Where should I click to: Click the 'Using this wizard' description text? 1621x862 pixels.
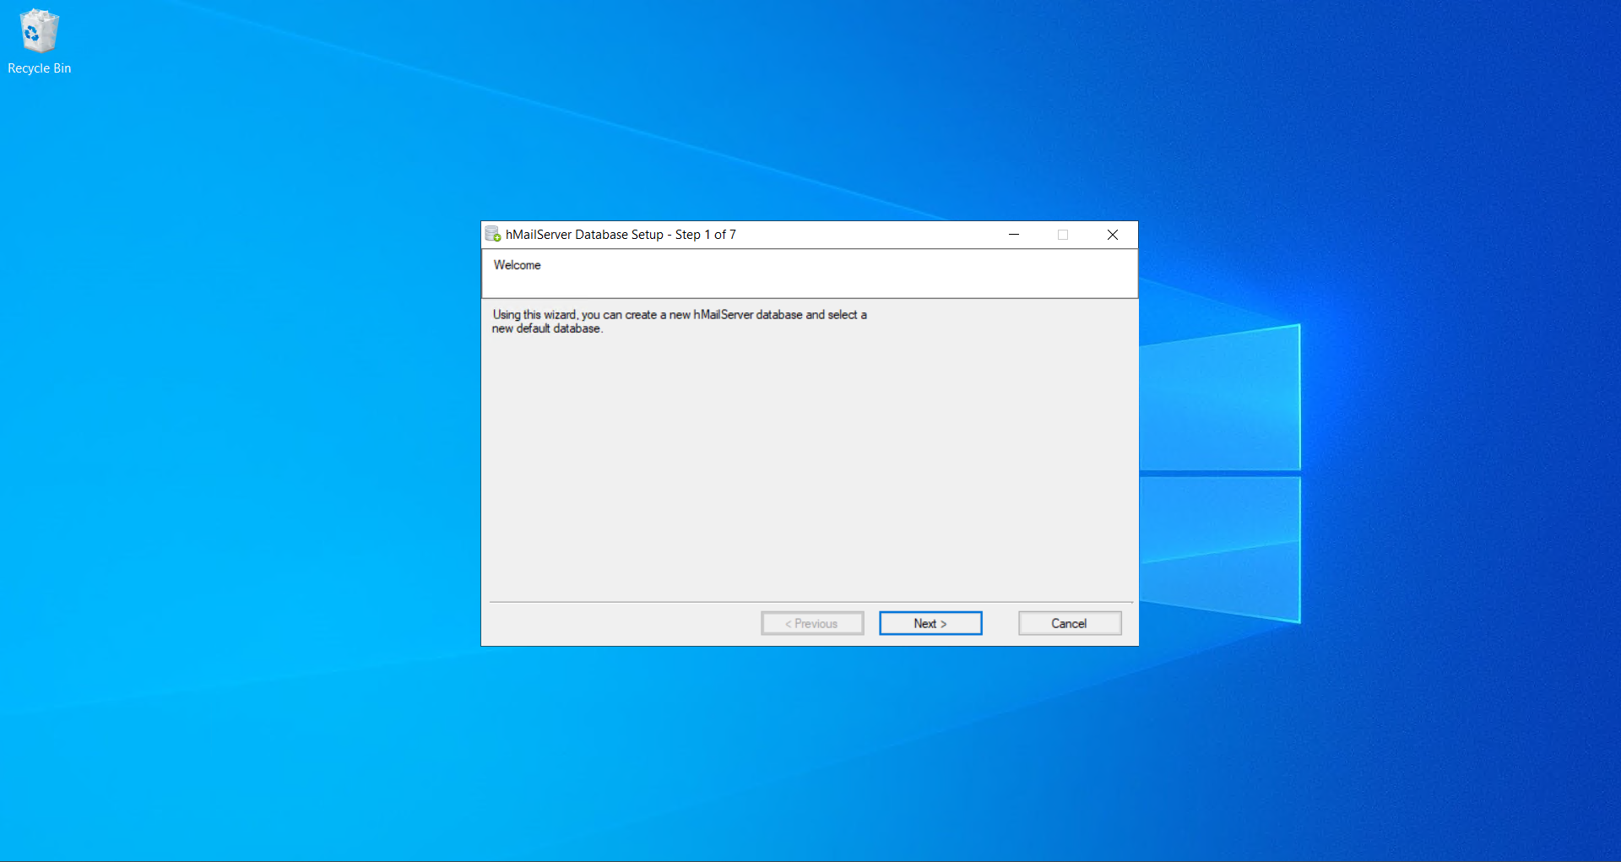(680, 322)
